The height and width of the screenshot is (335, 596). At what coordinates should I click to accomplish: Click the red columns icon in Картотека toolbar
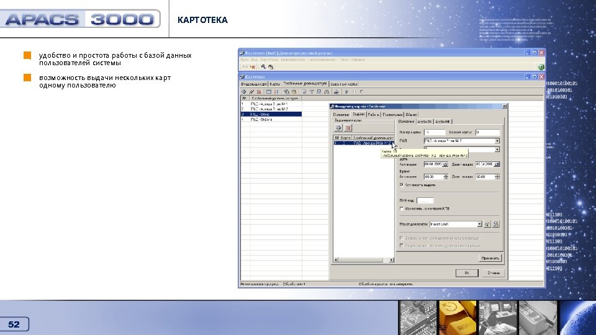[x=276, y=92]
